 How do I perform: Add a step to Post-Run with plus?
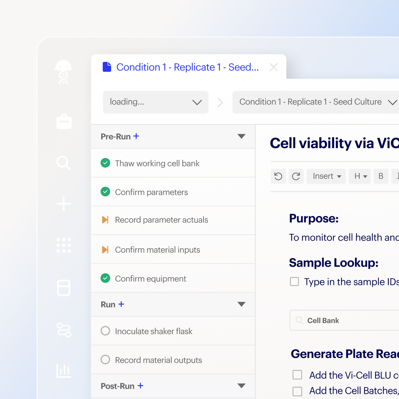[140, 386]
